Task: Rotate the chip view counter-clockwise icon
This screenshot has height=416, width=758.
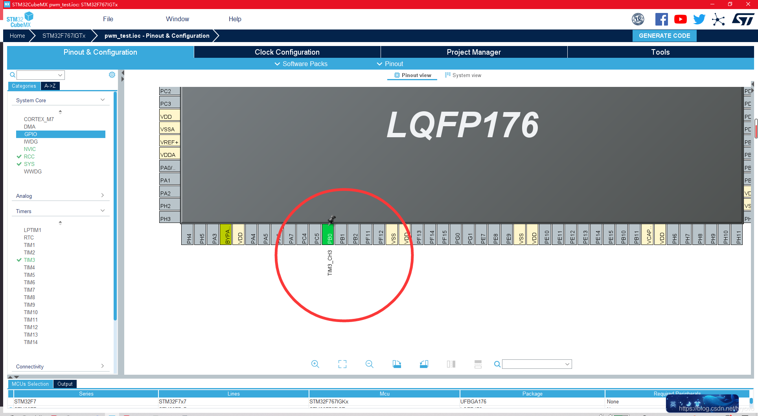Action: tap(424, 364)
